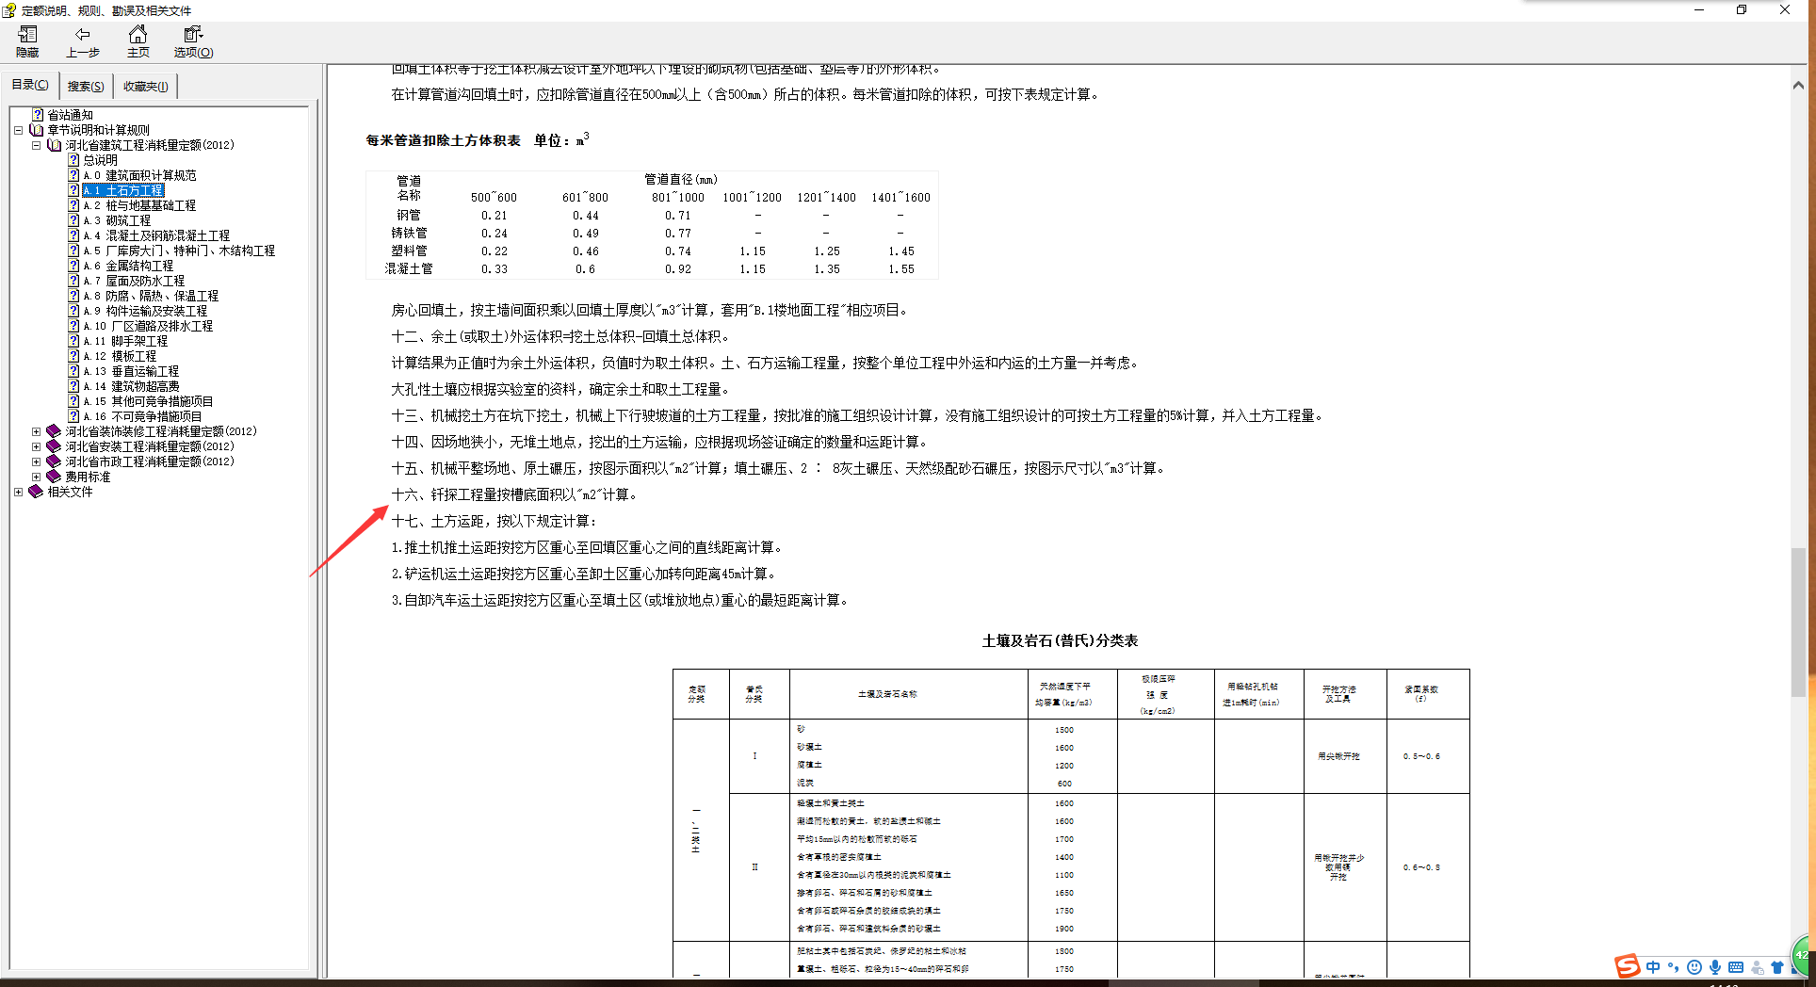Click the content pane scroll-up arrow
Screen dimensions: 1816x987
[x=1798, y=86]
